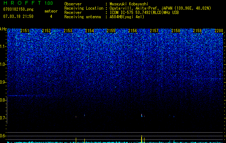Click the 1.0 kHz axis label
The height and width of the screenshot is (143, 226).
click(3, 64)
